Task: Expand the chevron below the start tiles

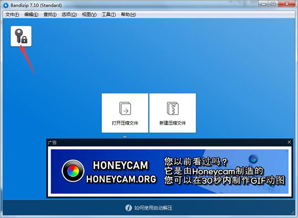Action: point(125,137)
